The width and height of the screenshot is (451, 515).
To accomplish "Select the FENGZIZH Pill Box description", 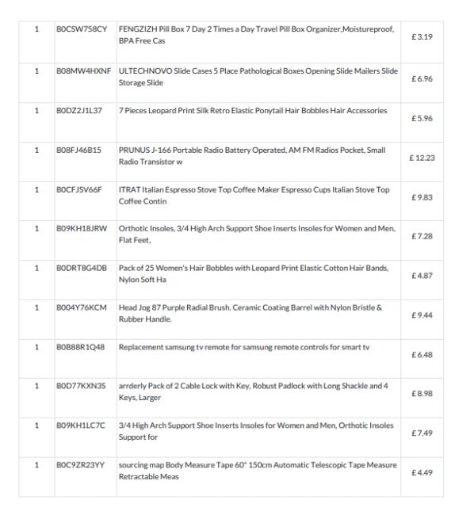I will tap(256, 35).
